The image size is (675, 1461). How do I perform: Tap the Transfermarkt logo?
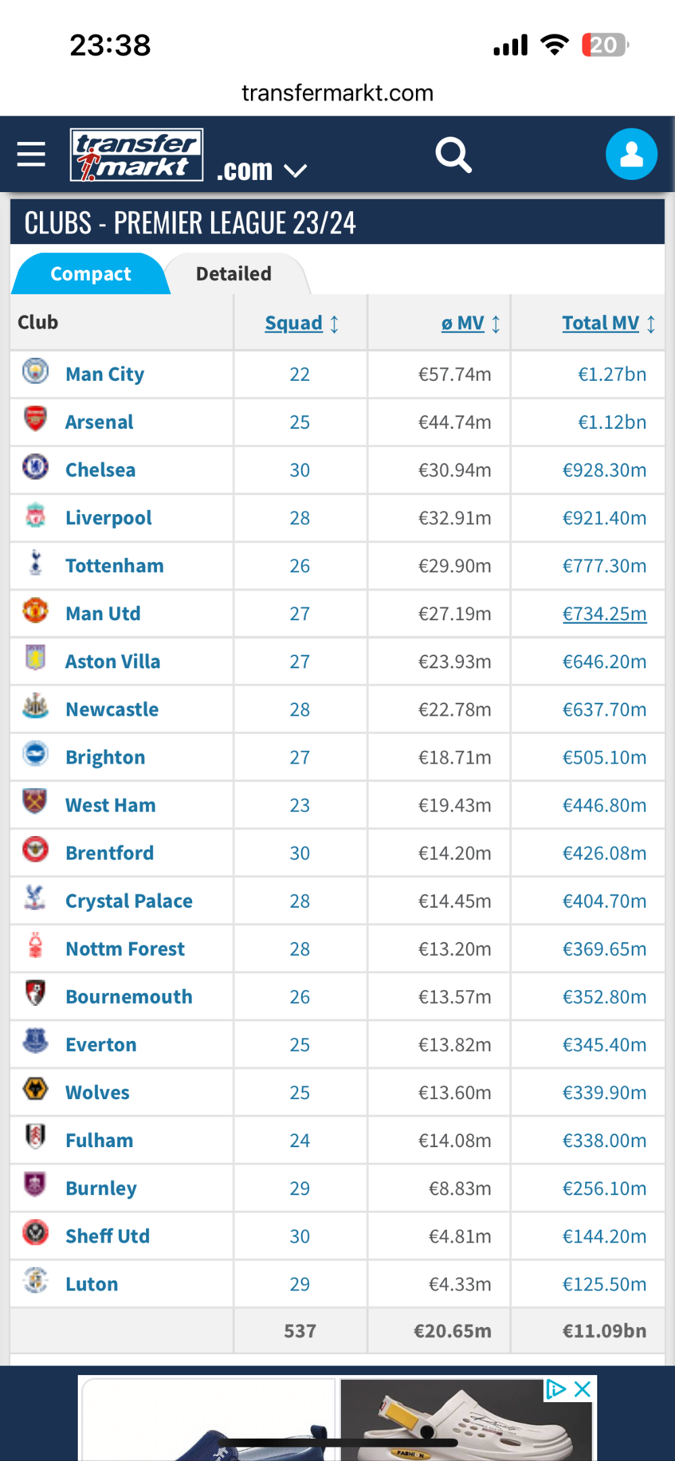137,155
